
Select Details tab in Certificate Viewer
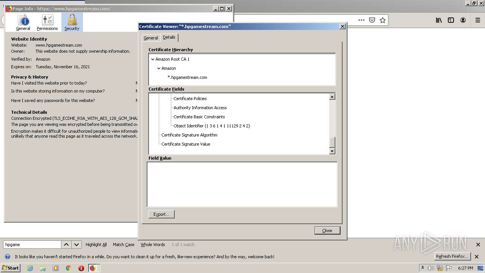(x=169, y=37)
